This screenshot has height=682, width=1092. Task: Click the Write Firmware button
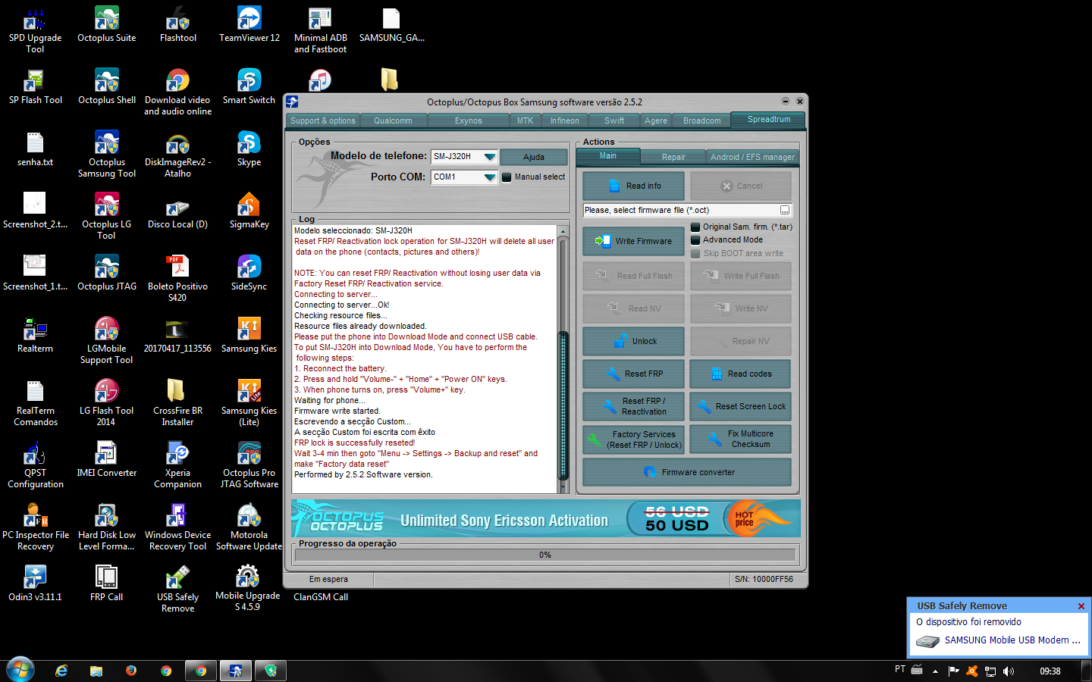pos(633,241)
